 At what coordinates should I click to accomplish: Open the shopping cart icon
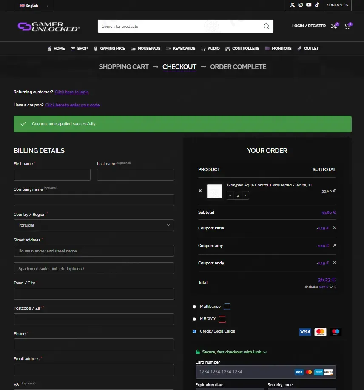pyautogui.click(x=347, y=26)
